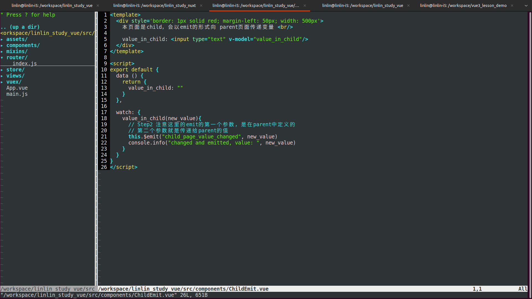The height and width of the screenshot is (299, 532).
Task: Close the active linlin_study_vue/... tab
Action: point(305,6)
